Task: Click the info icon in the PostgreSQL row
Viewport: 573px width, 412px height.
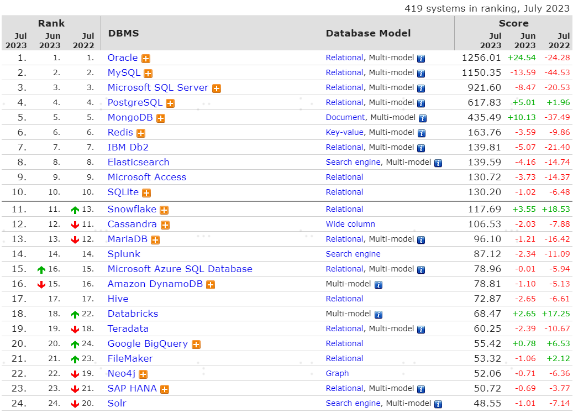Action: (421, 103)
